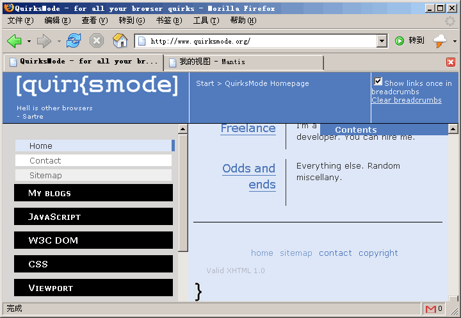Viewport: 461px width, 318px height.
Task: Expand the CSS navigation section
Action: coord(93,264)
